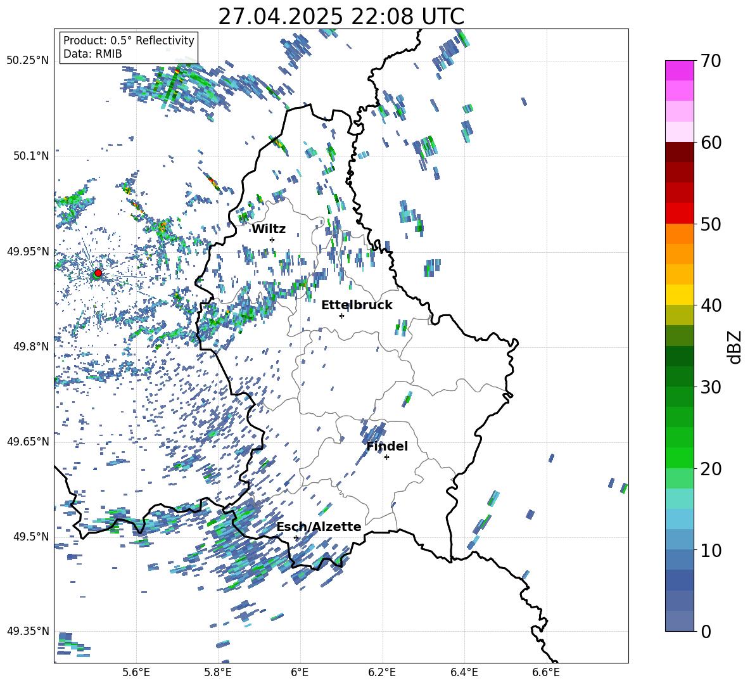Click the Wiltz city label

pyautogui.click(x=269, y=229)
